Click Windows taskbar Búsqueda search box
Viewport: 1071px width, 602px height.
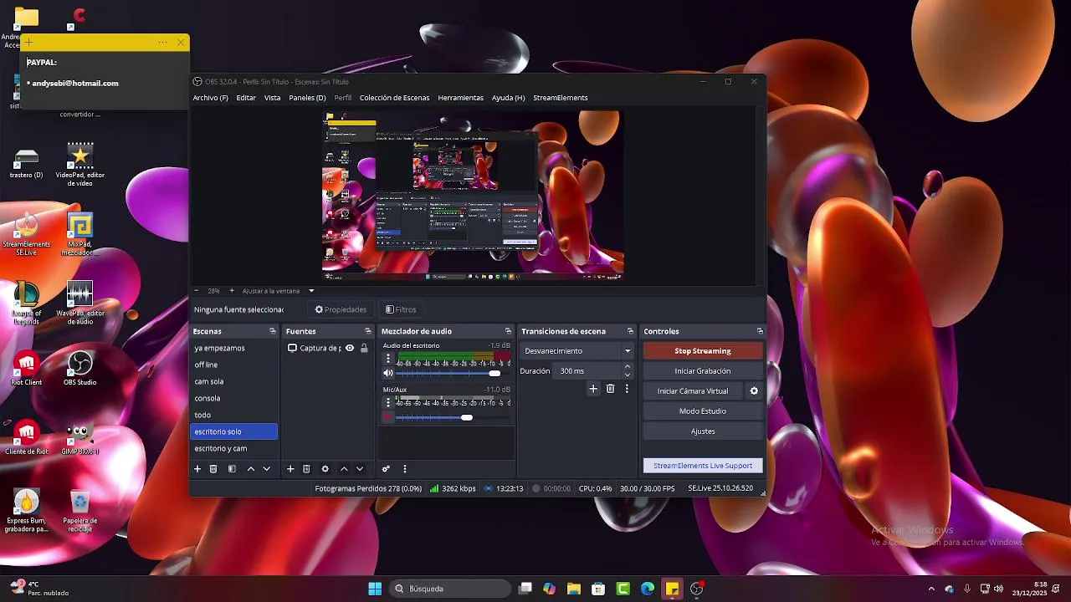[450, 589]
